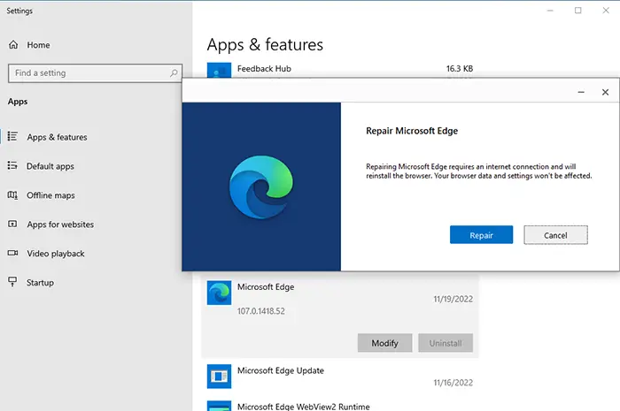Click the Offline maps icon
Viewport: 620px width, 411px height.
(12, 194)
